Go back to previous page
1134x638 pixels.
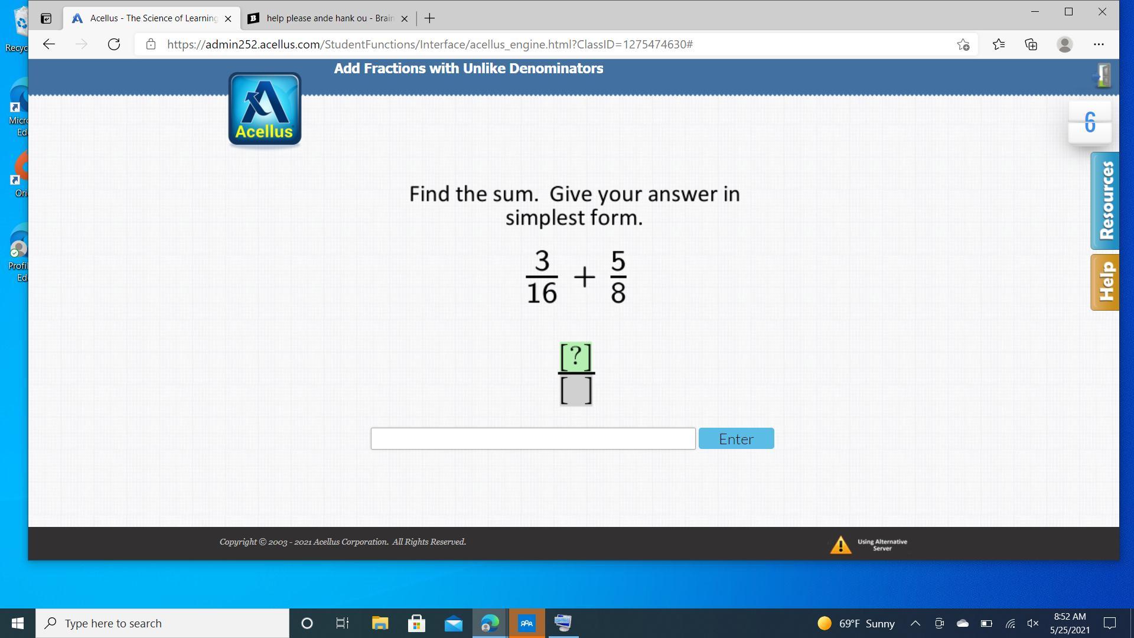point(49,44)
